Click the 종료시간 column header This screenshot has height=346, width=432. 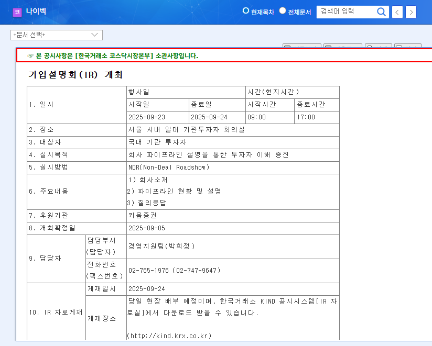[x=317, y=105]
